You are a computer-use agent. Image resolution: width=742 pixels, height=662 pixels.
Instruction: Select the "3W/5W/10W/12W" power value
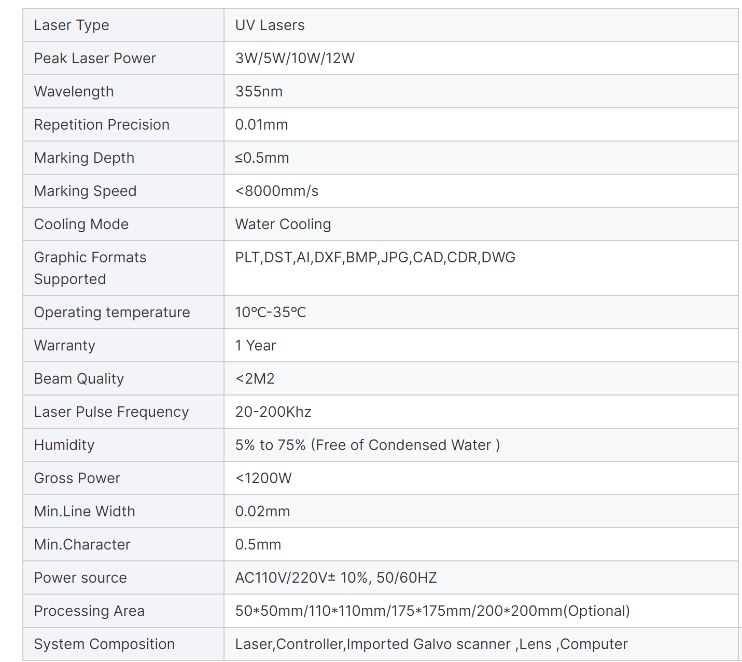tap(295, 59)
